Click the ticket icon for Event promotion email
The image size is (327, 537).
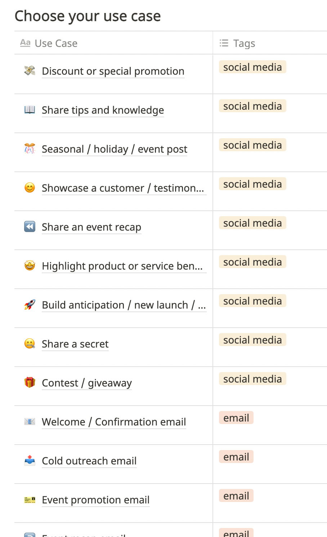(x=30, y=499)
